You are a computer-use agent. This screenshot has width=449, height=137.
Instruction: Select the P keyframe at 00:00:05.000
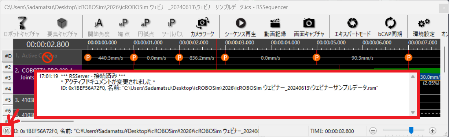pos(316,58)
